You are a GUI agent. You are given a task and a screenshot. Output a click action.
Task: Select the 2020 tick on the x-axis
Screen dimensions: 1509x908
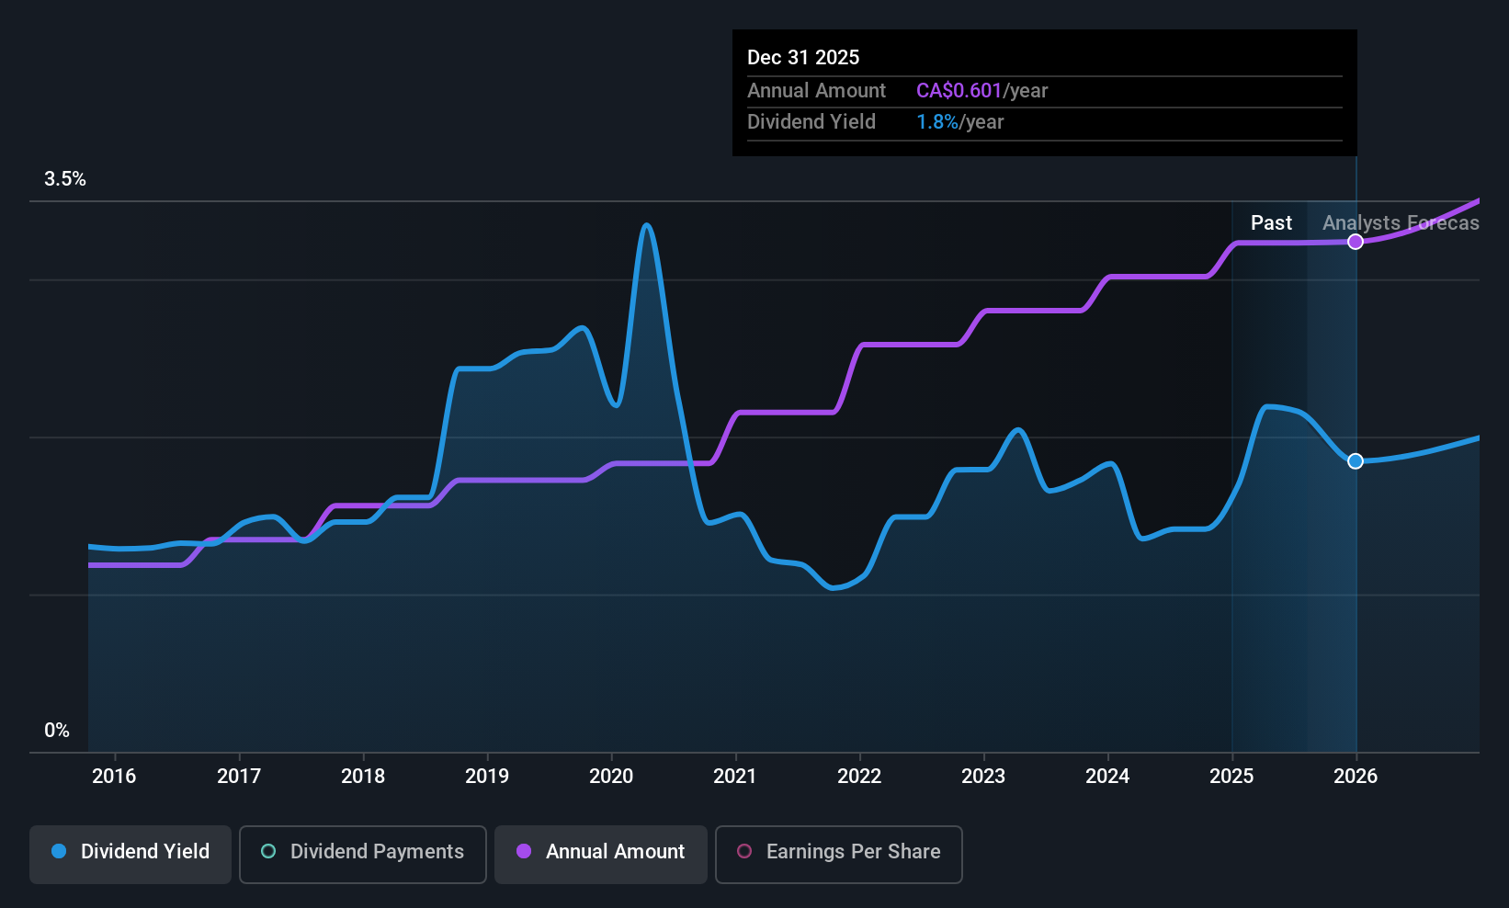tap(611, 777)
